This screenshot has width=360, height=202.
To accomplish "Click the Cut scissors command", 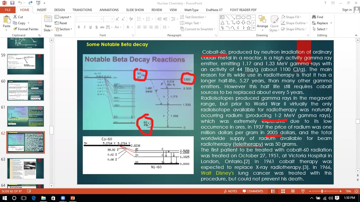I will tap(18, 17).
